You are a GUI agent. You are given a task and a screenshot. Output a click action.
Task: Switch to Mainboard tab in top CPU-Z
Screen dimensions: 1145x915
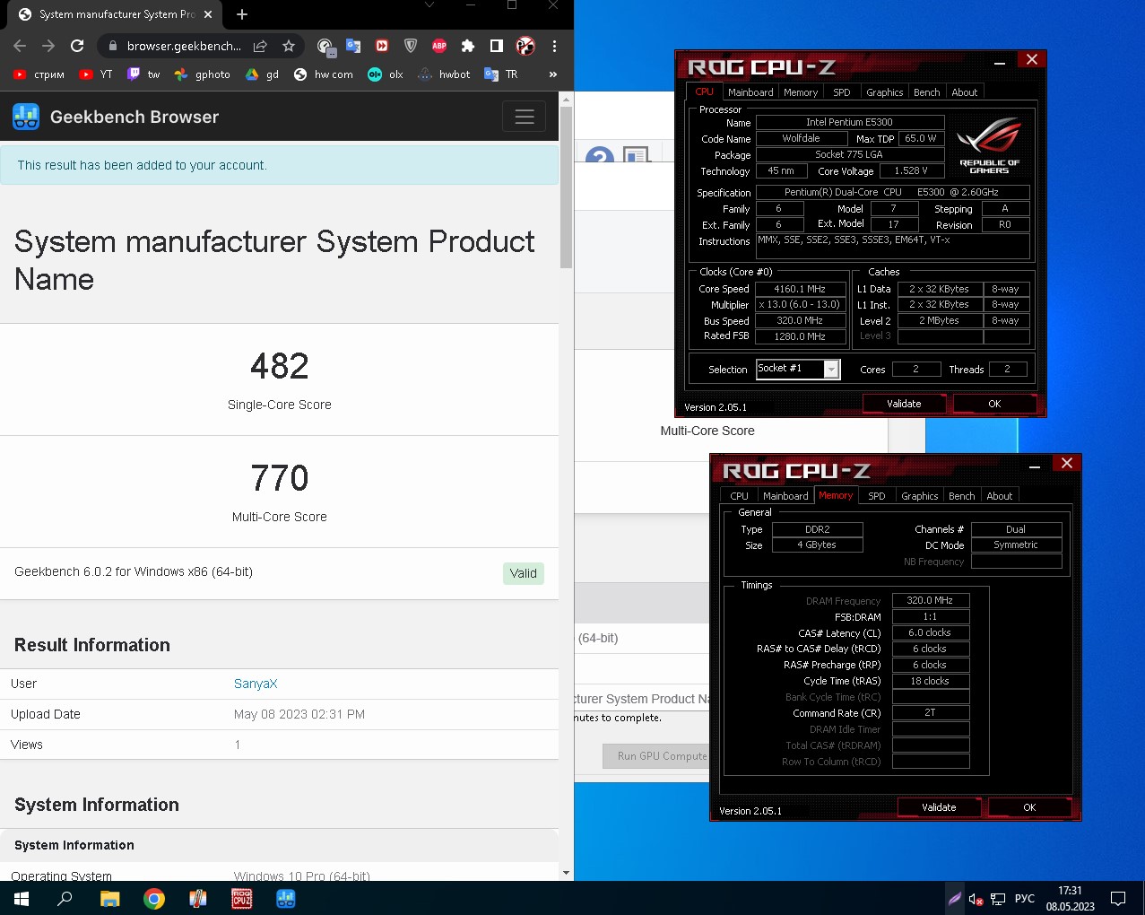point(750,92)
